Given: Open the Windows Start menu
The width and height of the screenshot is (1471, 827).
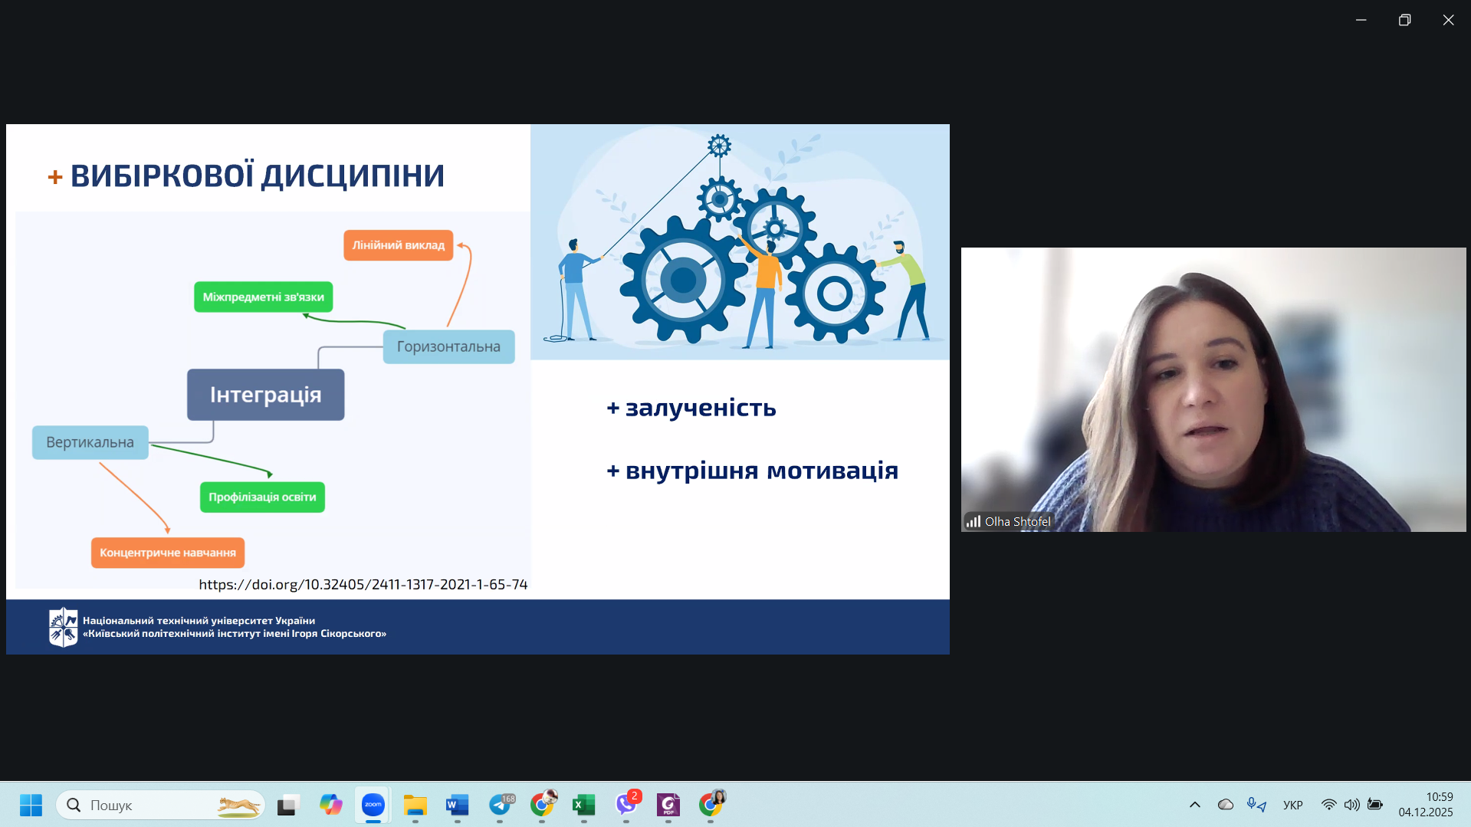Looking at the screenshot, I should 31,805.
